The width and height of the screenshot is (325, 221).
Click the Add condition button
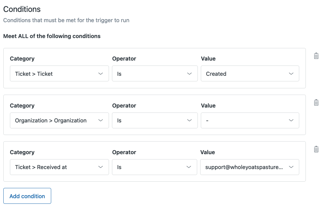click(x=27, y=196)
